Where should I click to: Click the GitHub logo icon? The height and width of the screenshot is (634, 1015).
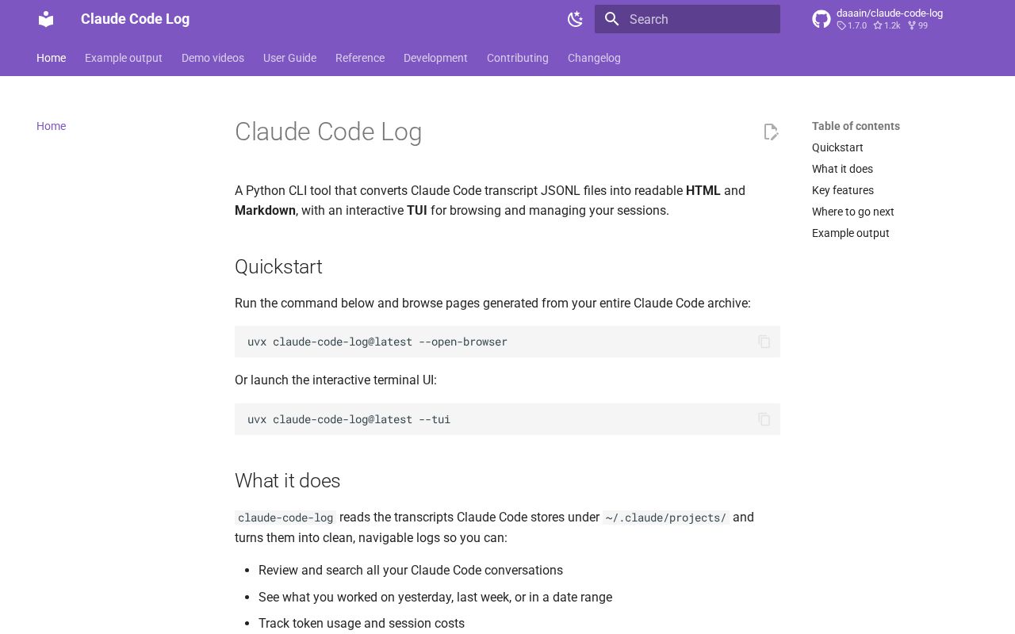pyautogui.click(x=822, y=19)
